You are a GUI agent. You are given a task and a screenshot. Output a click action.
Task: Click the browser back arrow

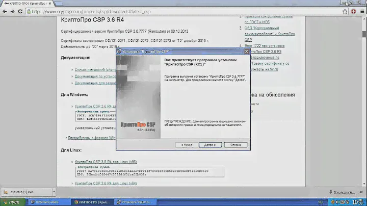point(5,11)
